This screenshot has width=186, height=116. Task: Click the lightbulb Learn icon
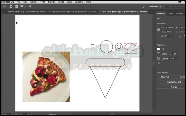click(144, 6)
